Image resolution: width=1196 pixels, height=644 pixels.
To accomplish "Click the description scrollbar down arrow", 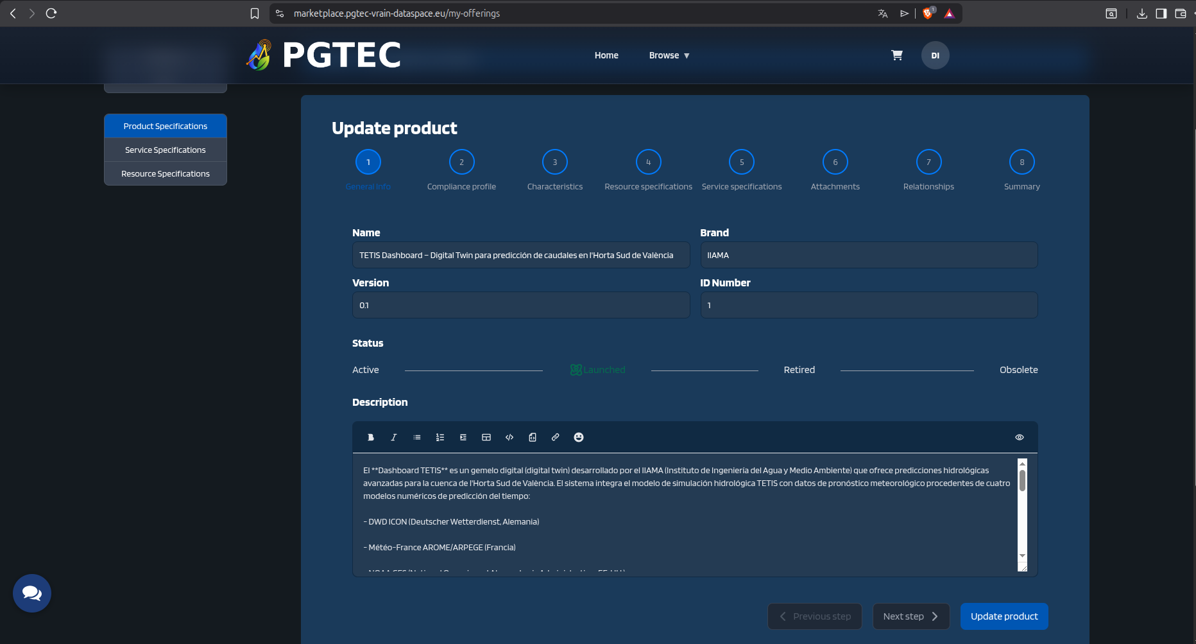I will tap(1022, 555).
